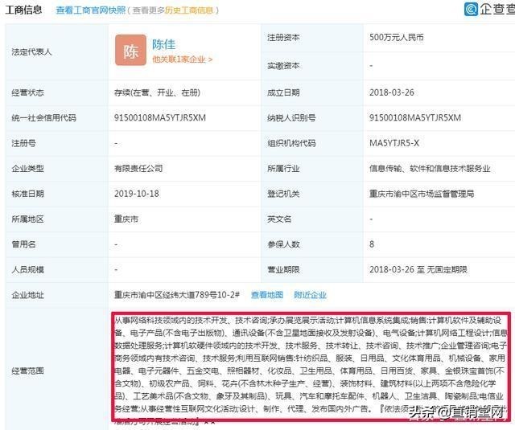
Task: Click the establishment date 2018-03-26
Action: [x=390, y=92]
